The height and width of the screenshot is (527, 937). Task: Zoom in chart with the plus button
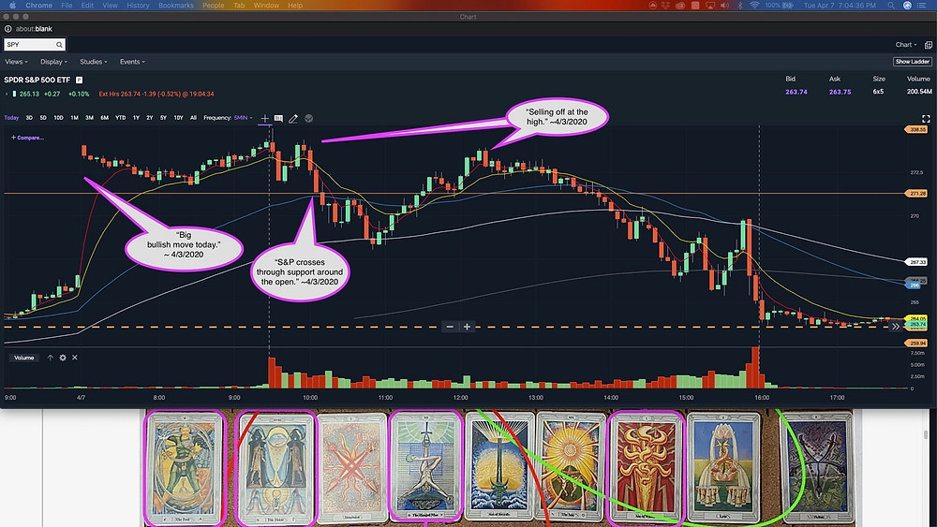click(x=468, y=327)
